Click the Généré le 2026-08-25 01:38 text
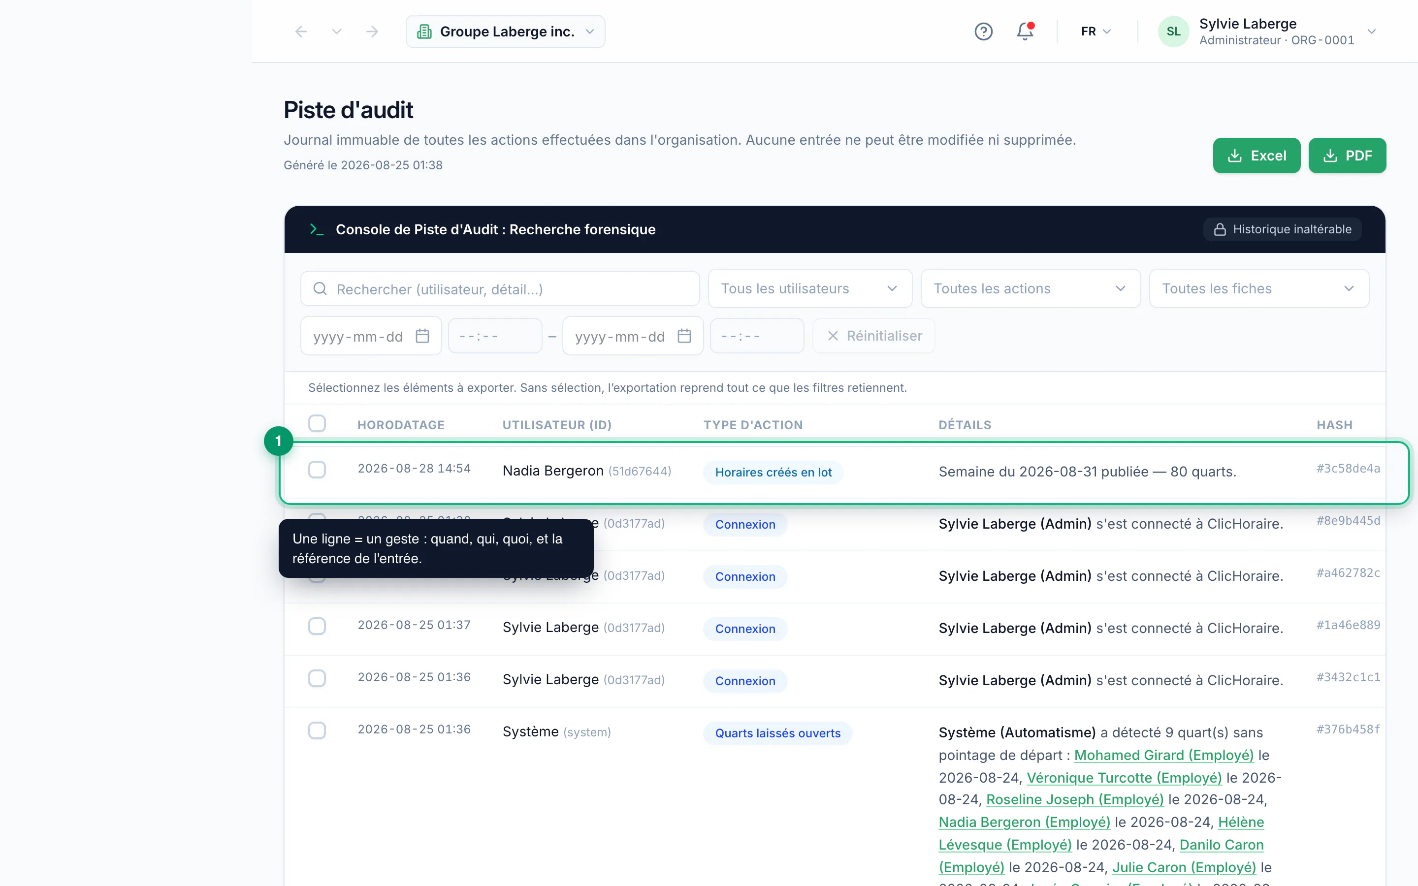 (363, 166)
